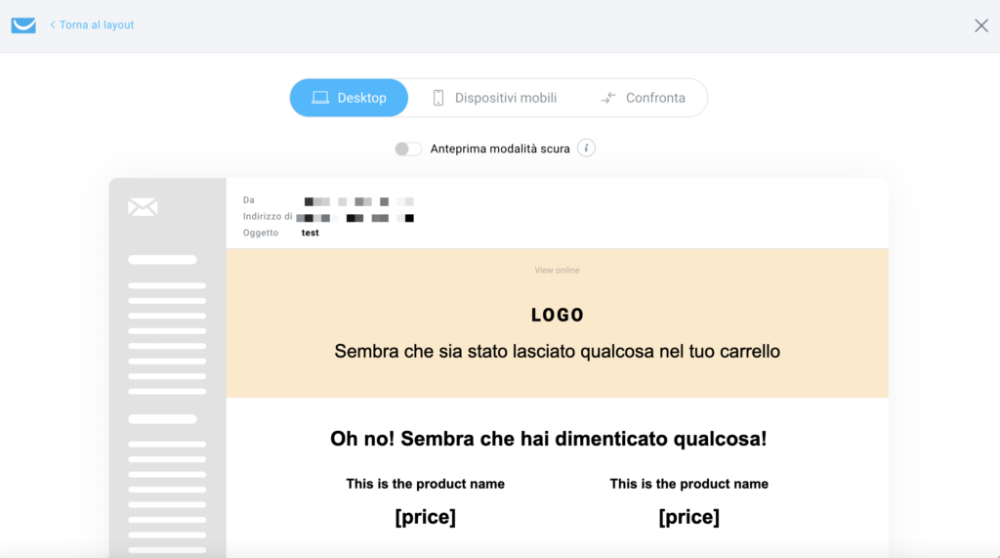Viewport: 1000px width, 558px height.
Task: Click the compare arrows icon near Confronta
Action: pyautogui.click(x=608, y=98)
